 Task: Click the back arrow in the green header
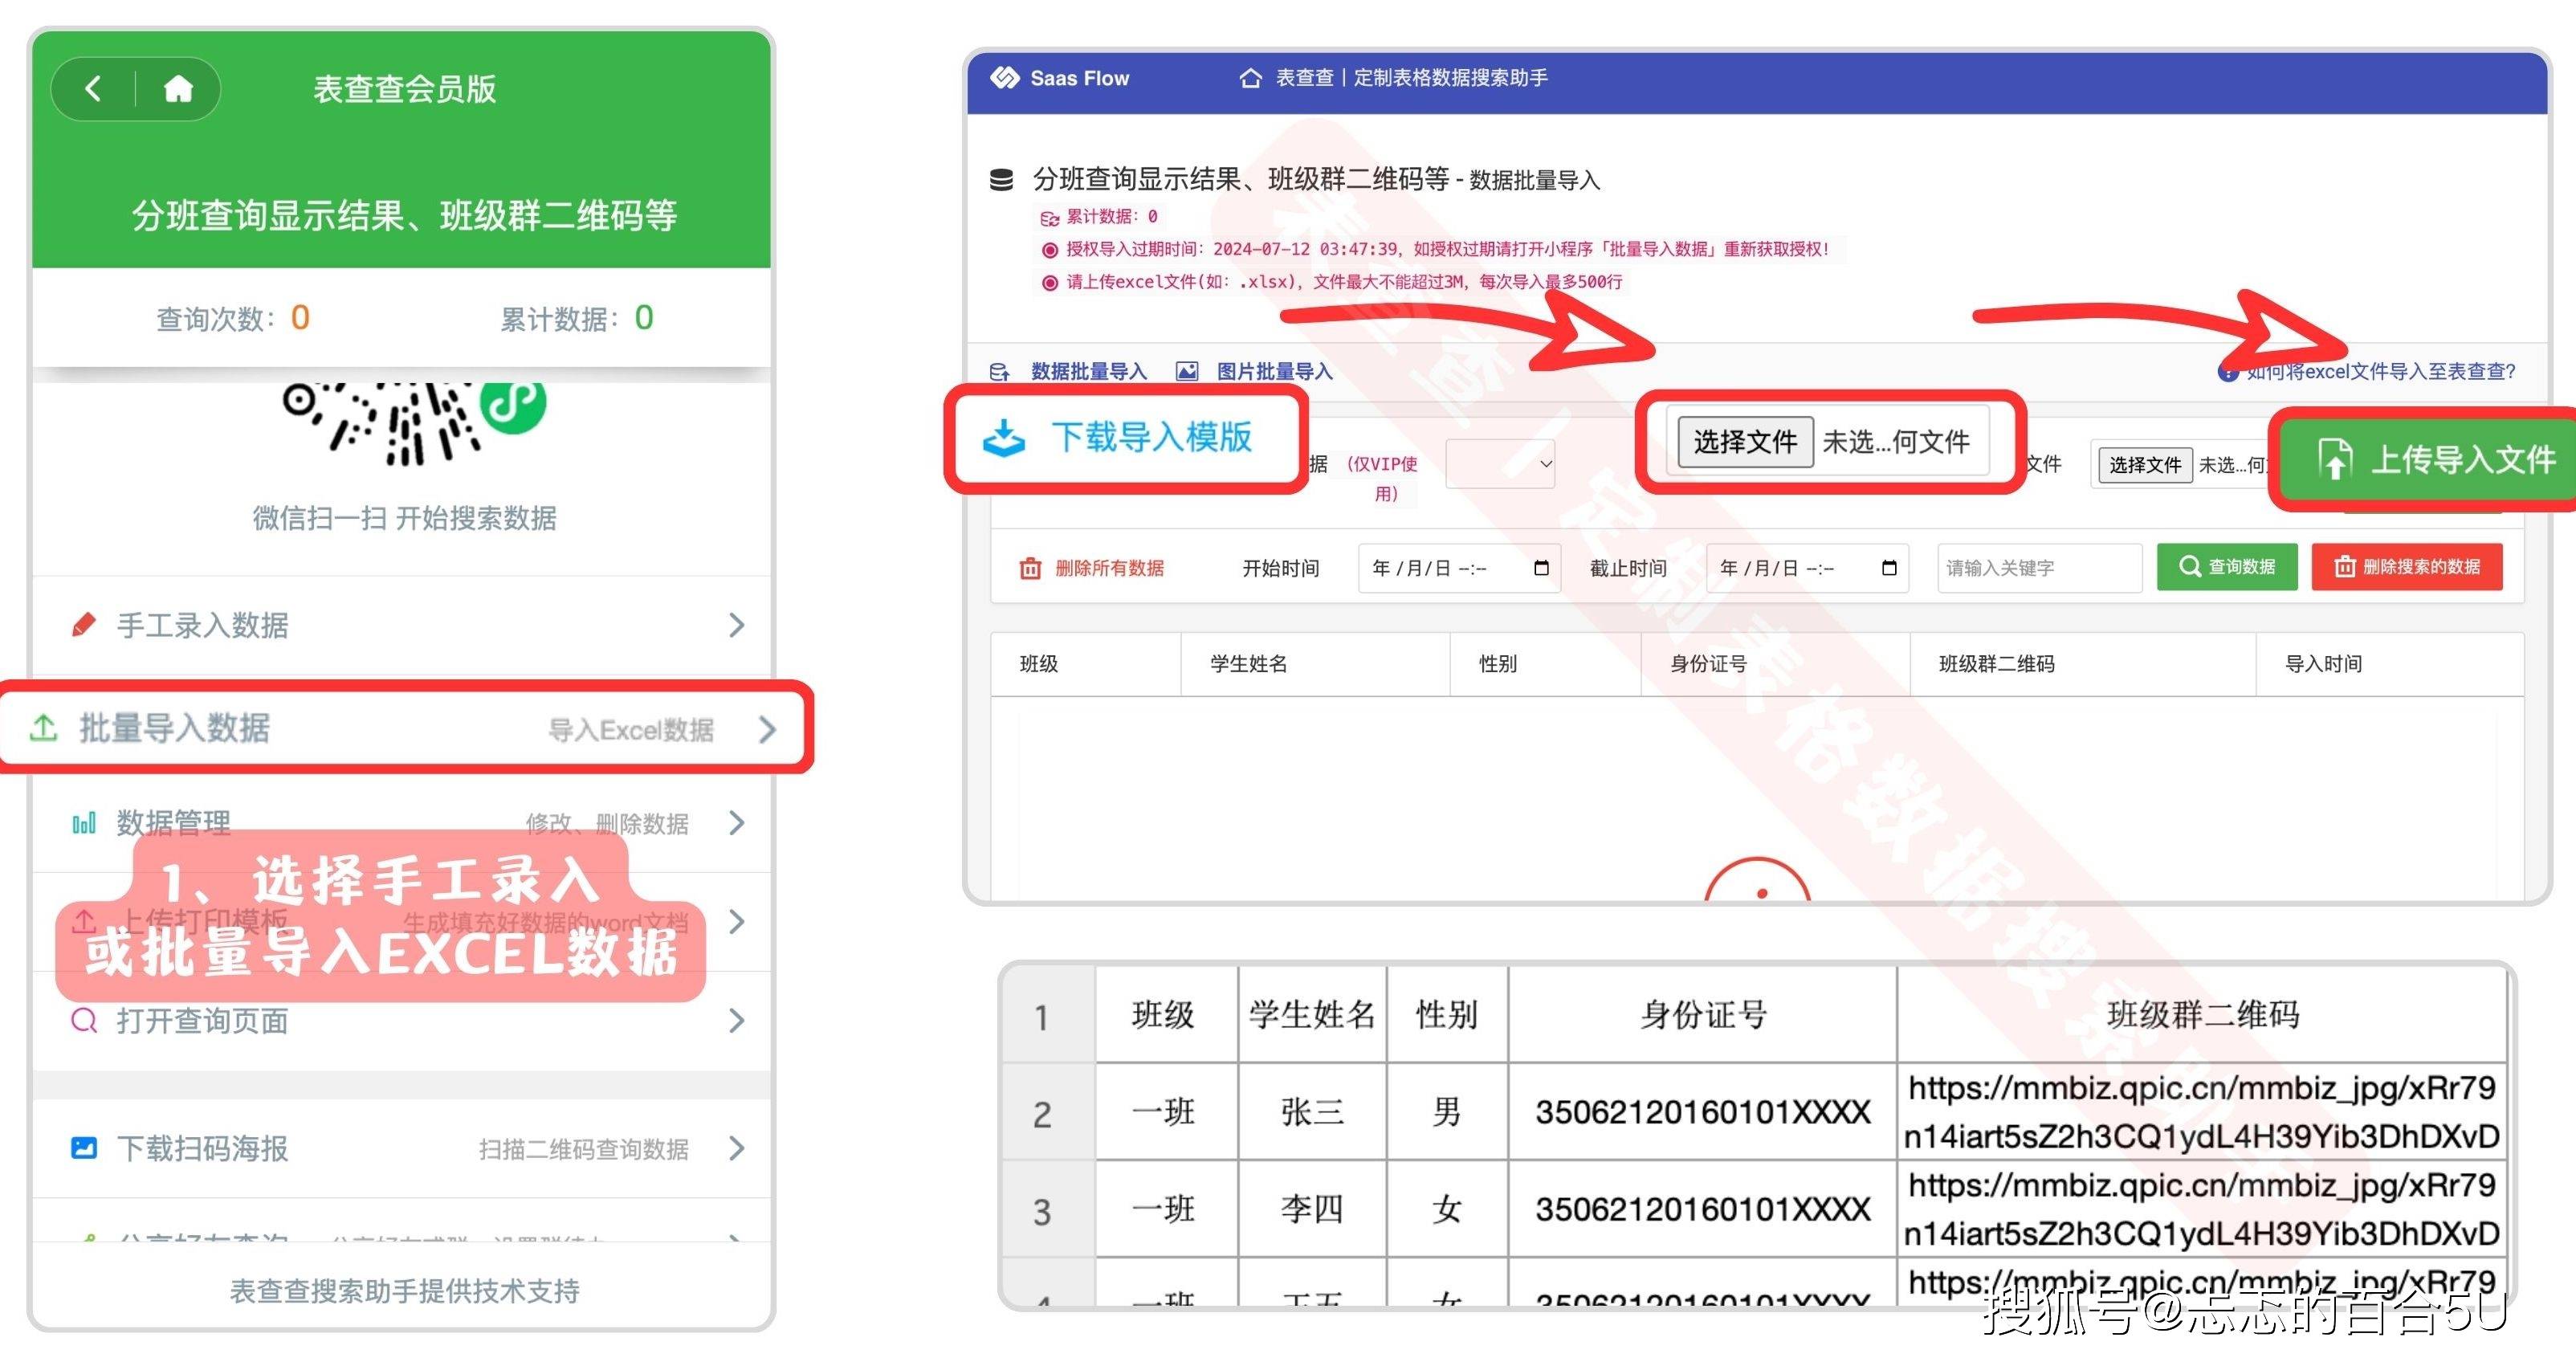(93, 89)
